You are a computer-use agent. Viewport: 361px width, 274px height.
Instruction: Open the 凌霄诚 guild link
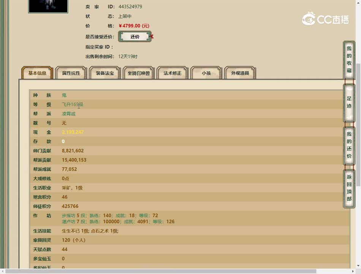pyautogui.click(x=68, y=113)
